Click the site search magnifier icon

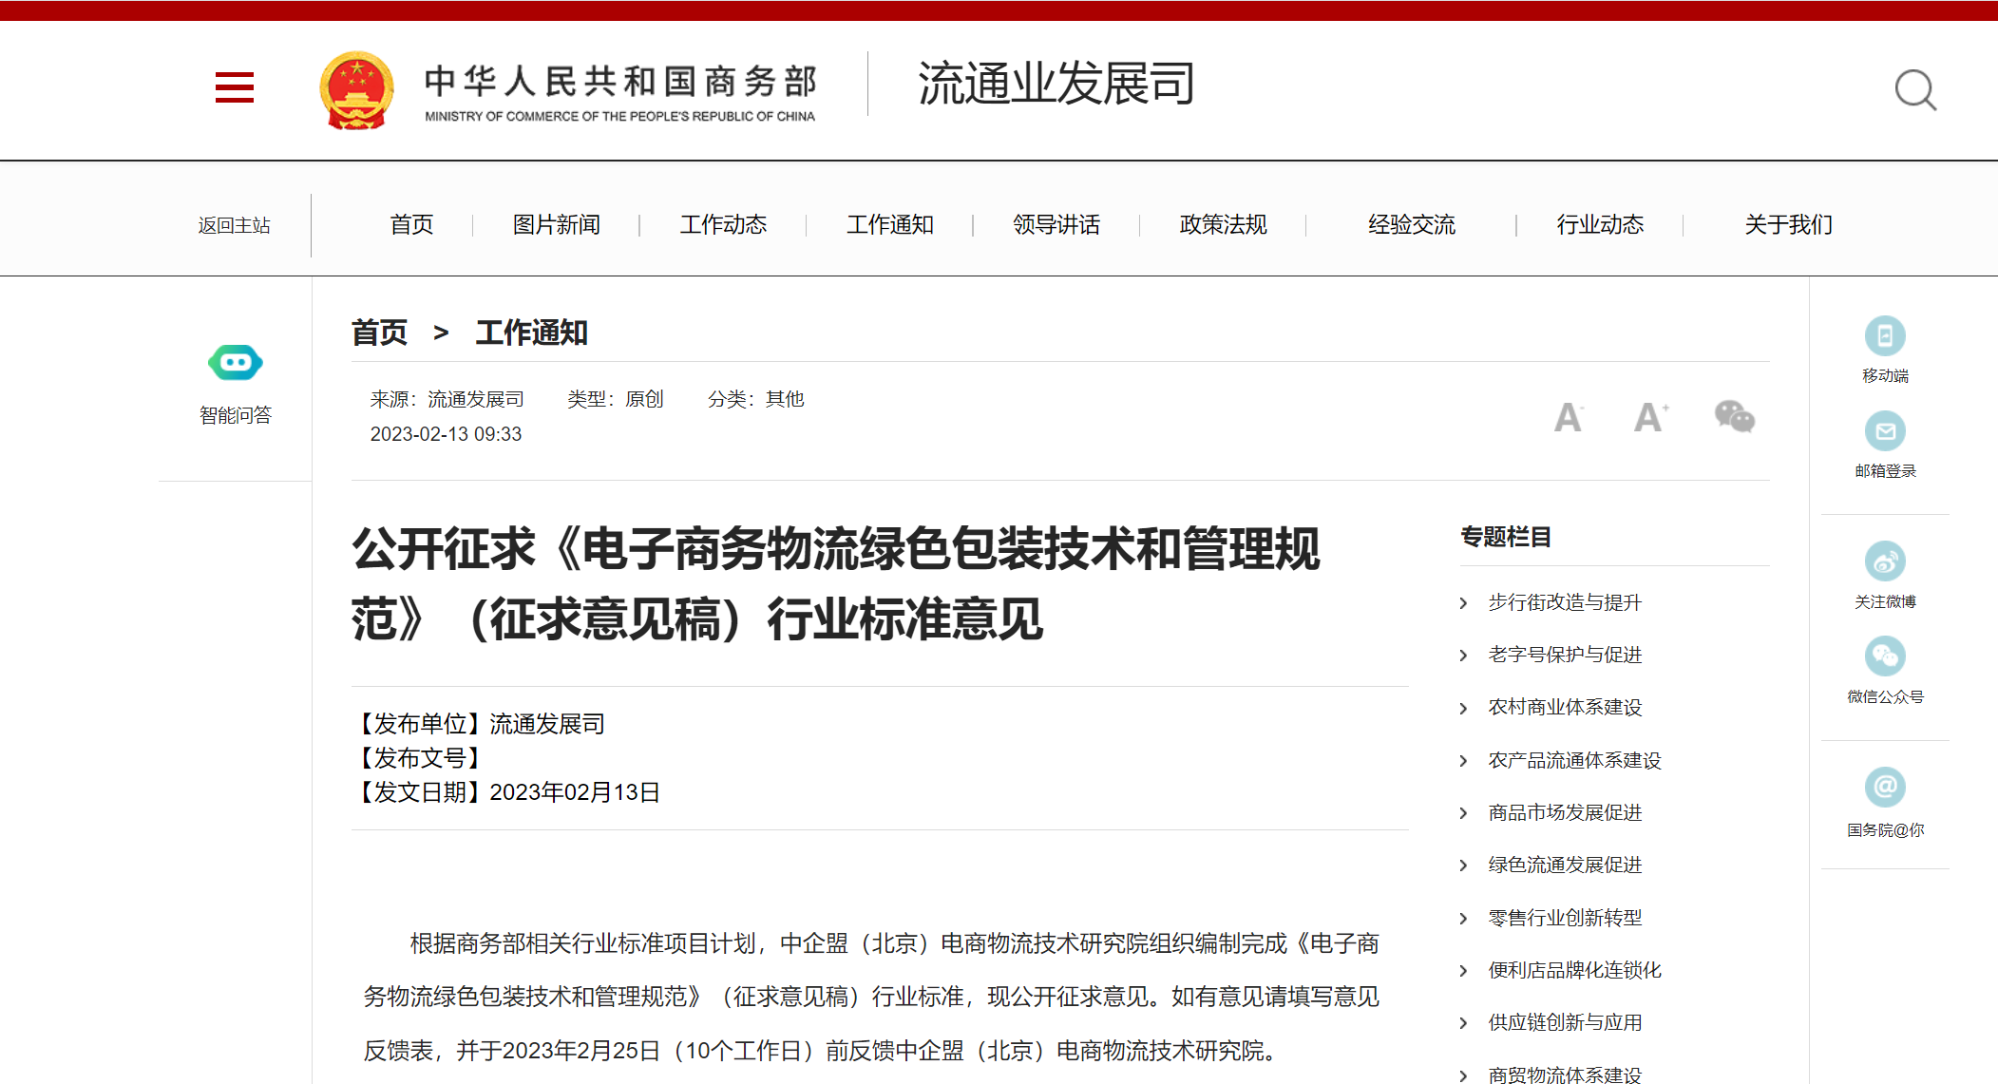point(1915,89)
